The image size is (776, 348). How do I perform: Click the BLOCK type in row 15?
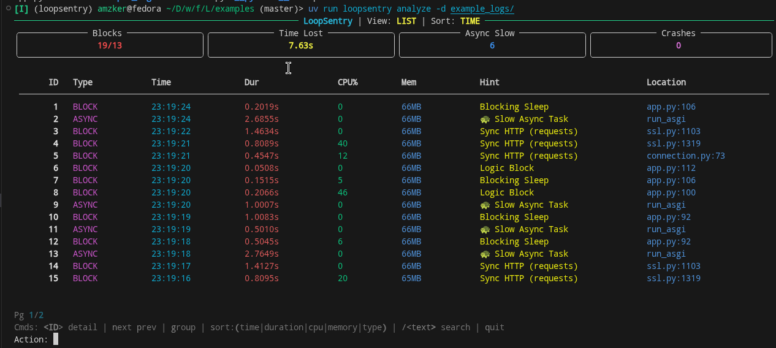tap(85, 278)
